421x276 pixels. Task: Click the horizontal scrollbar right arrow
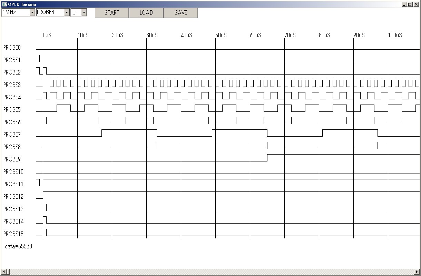click(417, 272)
